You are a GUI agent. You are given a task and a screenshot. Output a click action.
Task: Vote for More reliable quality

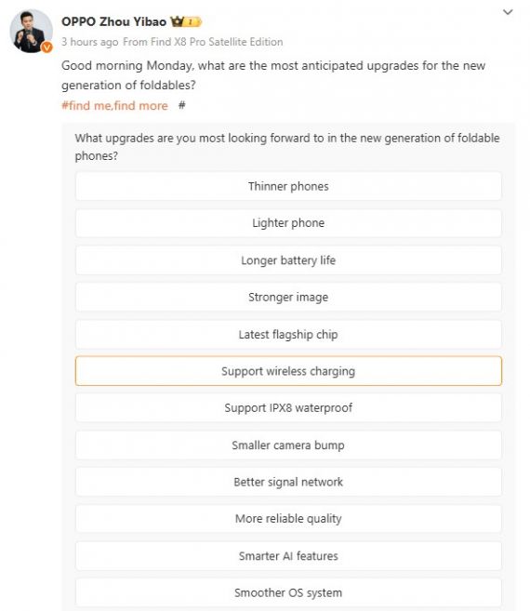coord(288,519)
